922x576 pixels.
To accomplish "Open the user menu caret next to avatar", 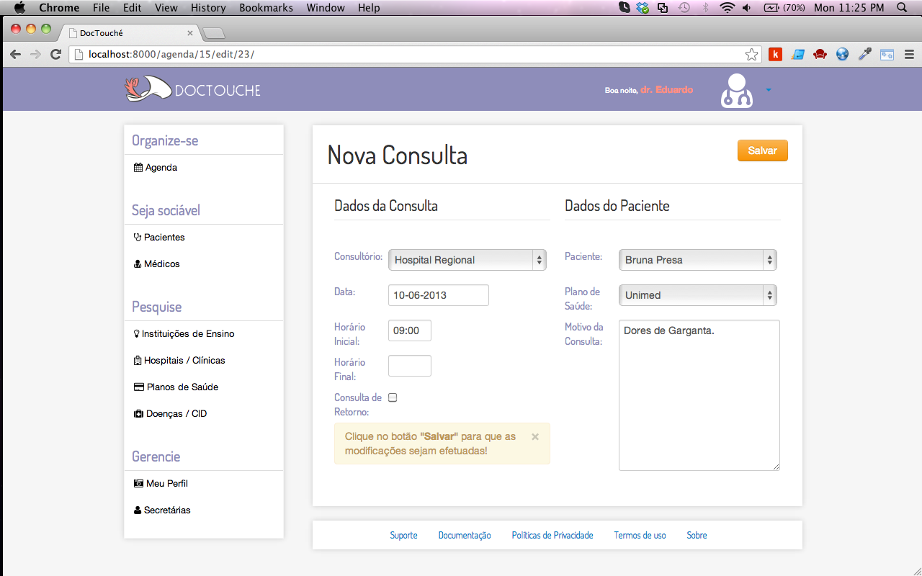I will click(768, 90).
